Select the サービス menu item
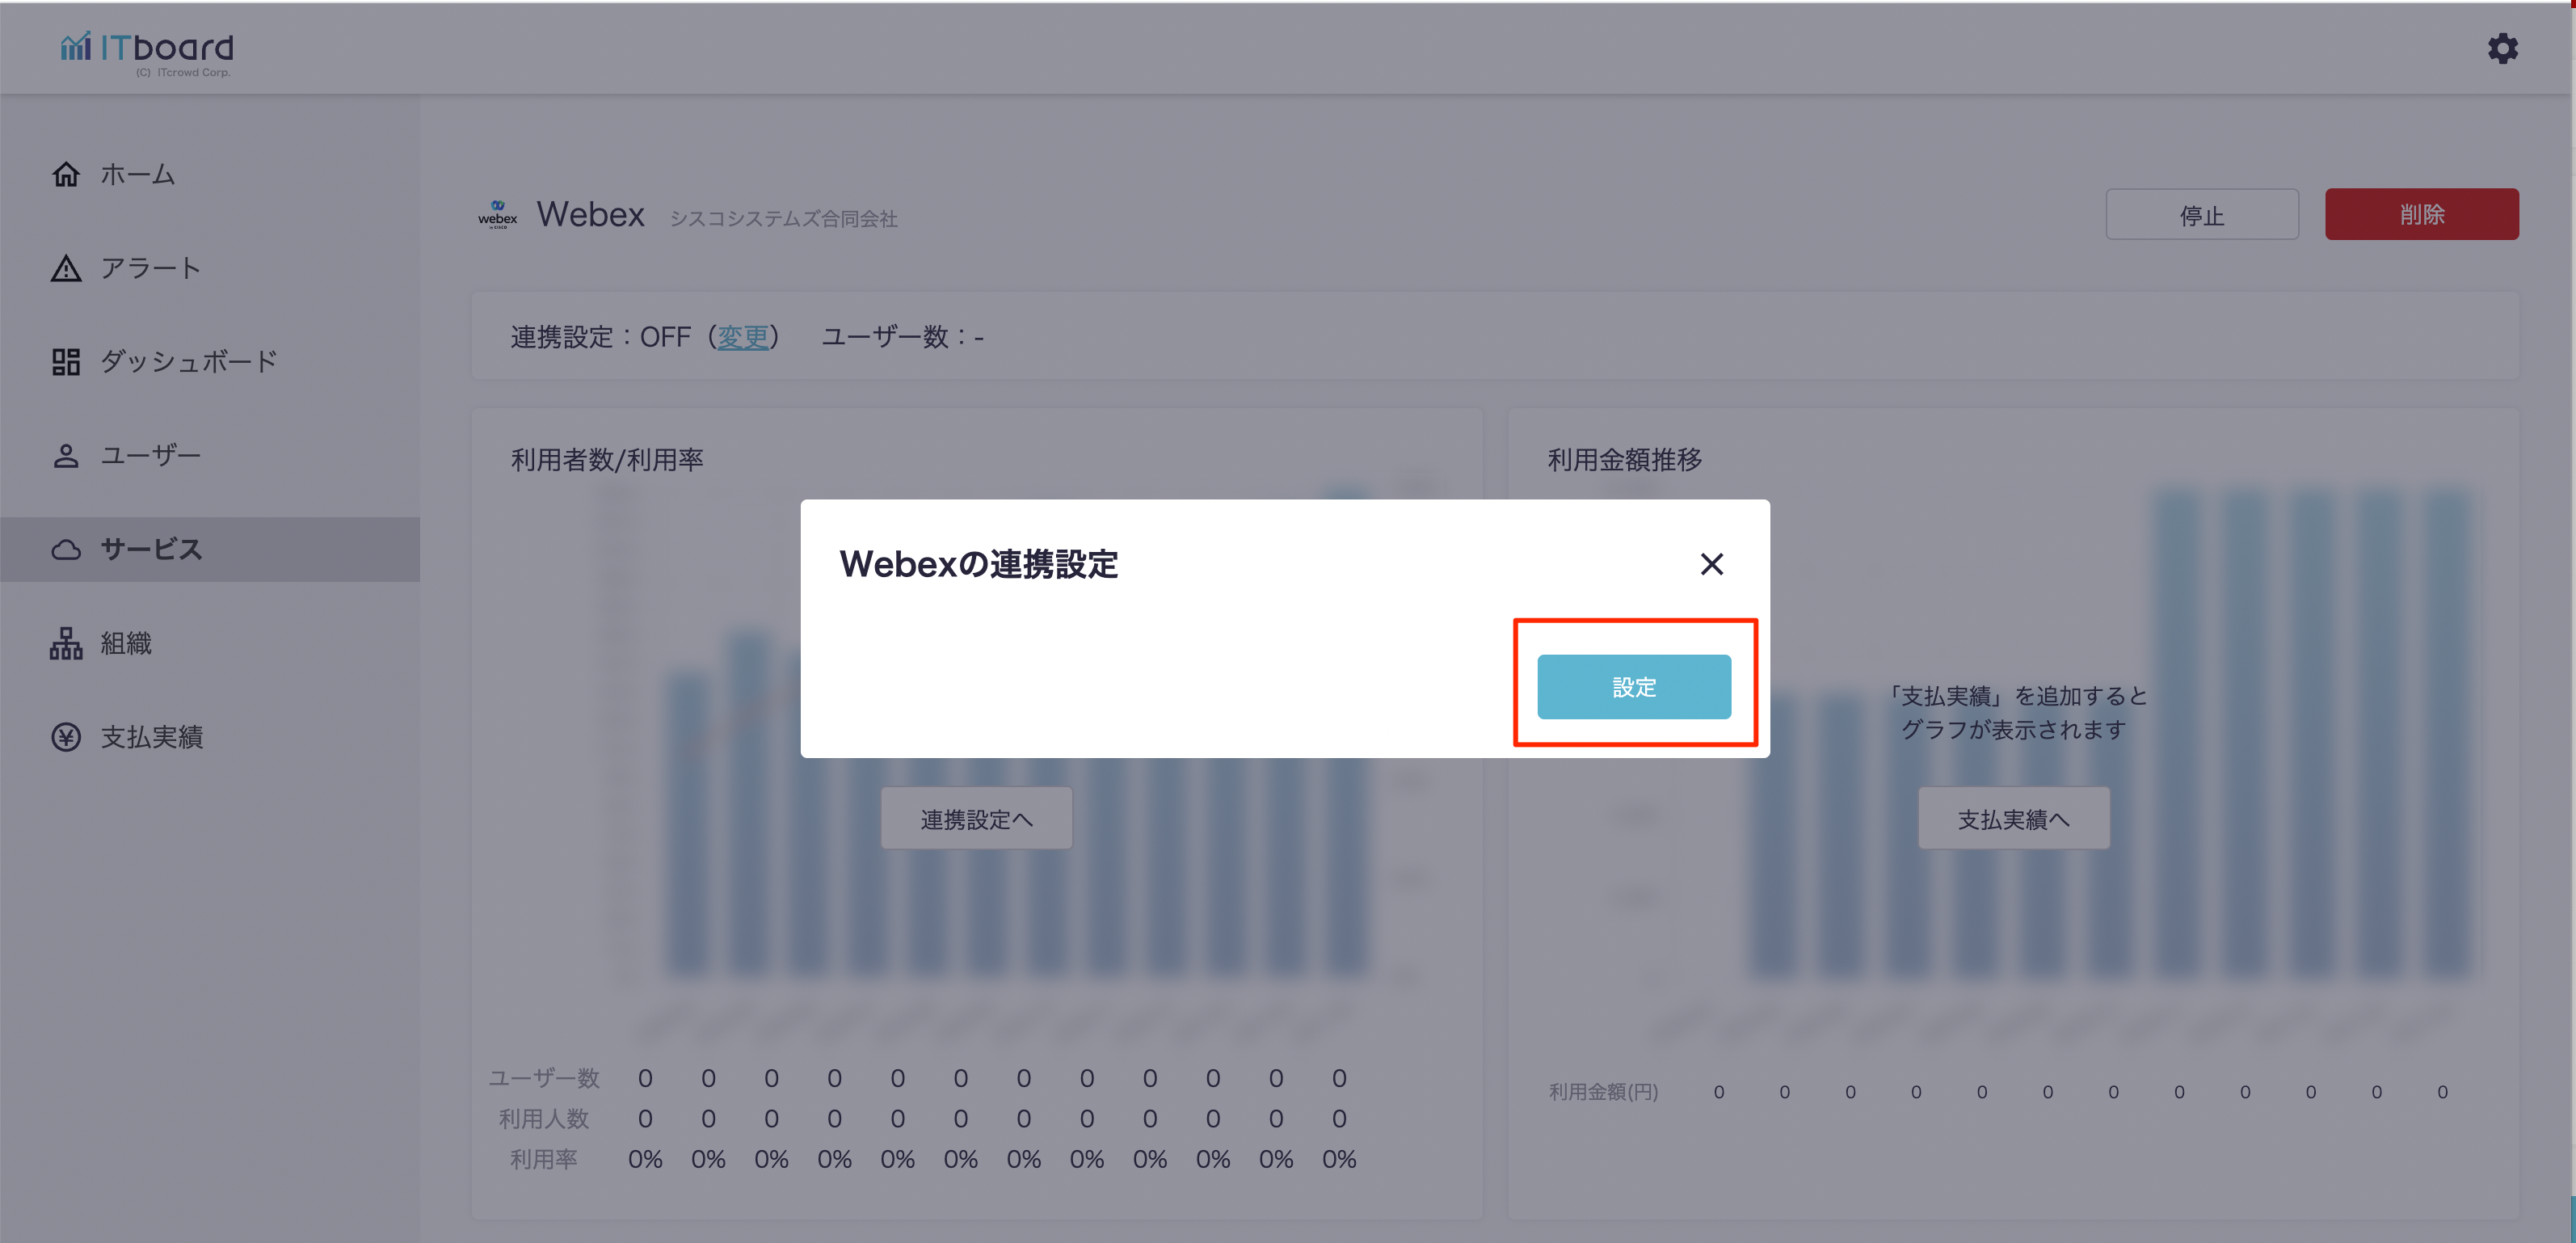Image resolution: width=2576 pixels, height=1243 pixels. [x=152, y=549]
